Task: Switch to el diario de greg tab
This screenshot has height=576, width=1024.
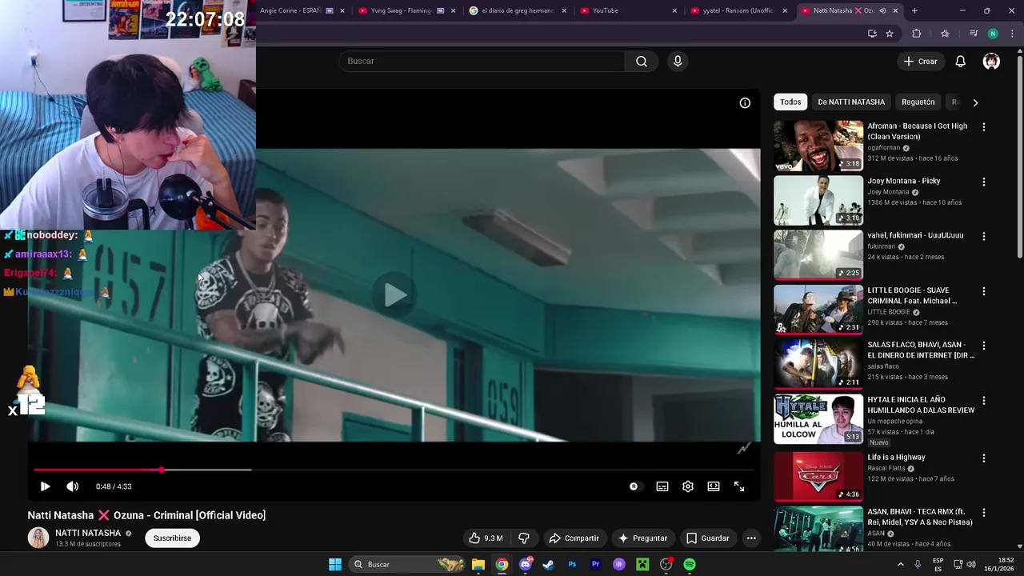Action: 518,10
